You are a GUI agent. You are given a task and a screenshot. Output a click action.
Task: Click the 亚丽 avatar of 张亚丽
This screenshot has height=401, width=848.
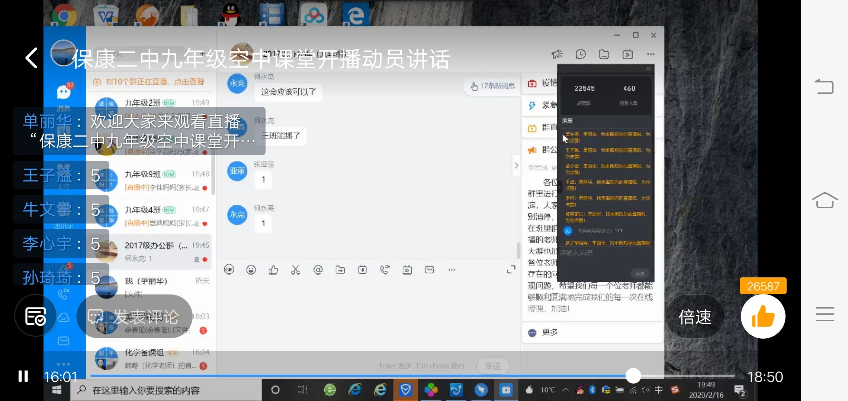pyautogui.click(x=237, y=171)
